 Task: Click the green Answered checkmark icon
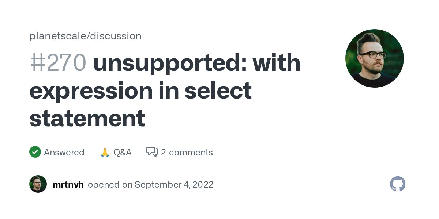[x=35, y=152]
